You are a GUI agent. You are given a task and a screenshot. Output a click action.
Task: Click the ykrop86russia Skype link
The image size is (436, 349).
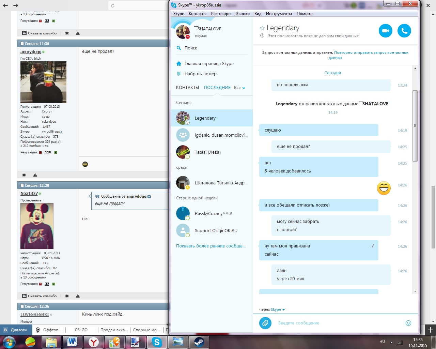(52, 132)
